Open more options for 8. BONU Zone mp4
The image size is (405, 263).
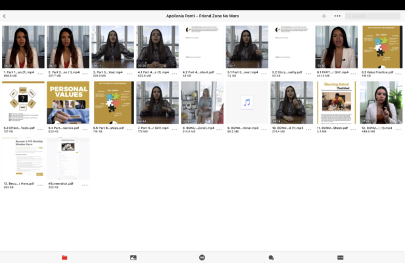point(219,130)
